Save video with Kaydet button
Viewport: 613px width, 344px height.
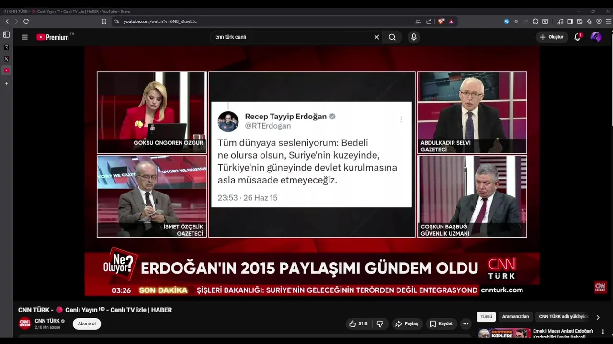point(441,323)
